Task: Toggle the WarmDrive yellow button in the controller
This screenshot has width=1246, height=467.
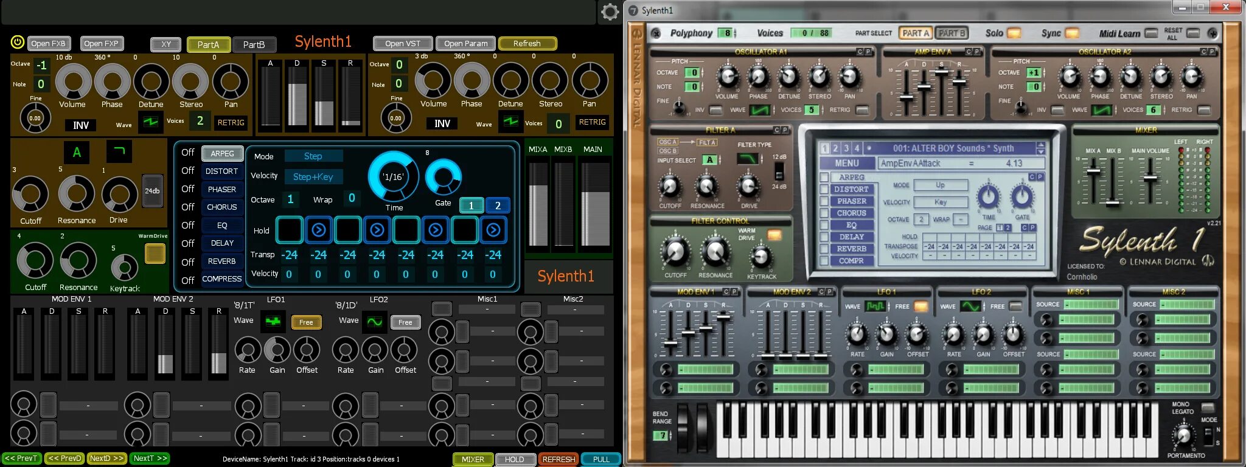Action: (155, 254)
